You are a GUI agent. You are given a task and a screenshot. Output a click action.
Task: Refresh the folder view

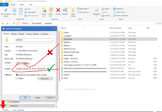(x=160, y=23)
